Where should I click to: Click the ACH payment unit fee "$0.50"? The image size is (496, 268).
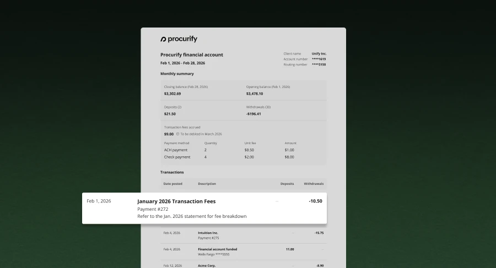[x=249, y=150]
